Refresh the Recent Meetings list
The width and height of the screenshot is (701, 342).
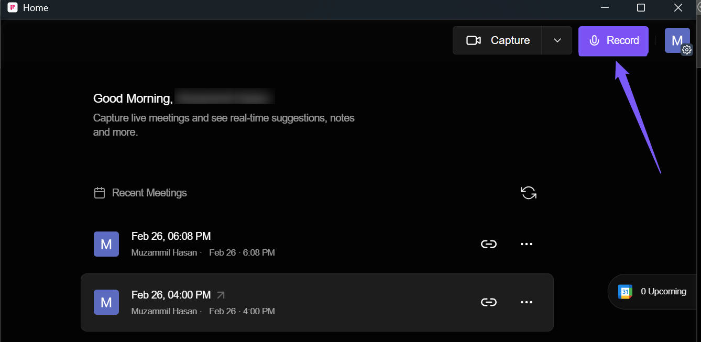[x=529, y=193]
